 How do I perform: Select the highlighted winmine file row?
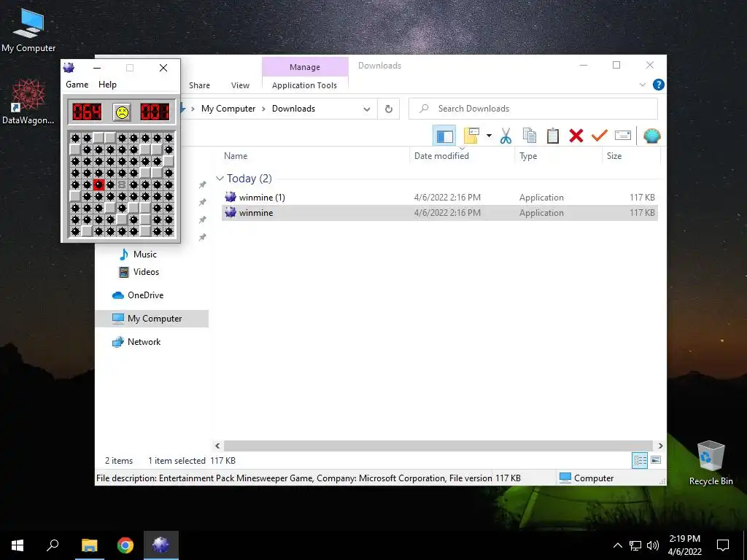pyautogui.click(x=440, y=213)
